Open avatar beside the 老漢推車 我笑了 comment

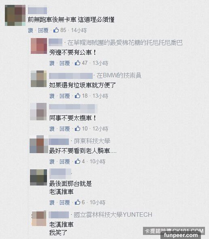pyautogui.click(x=39, y=218)
